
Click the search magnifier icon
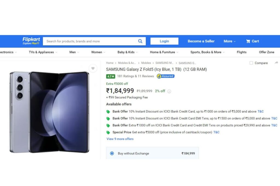[x=140, y=41]
